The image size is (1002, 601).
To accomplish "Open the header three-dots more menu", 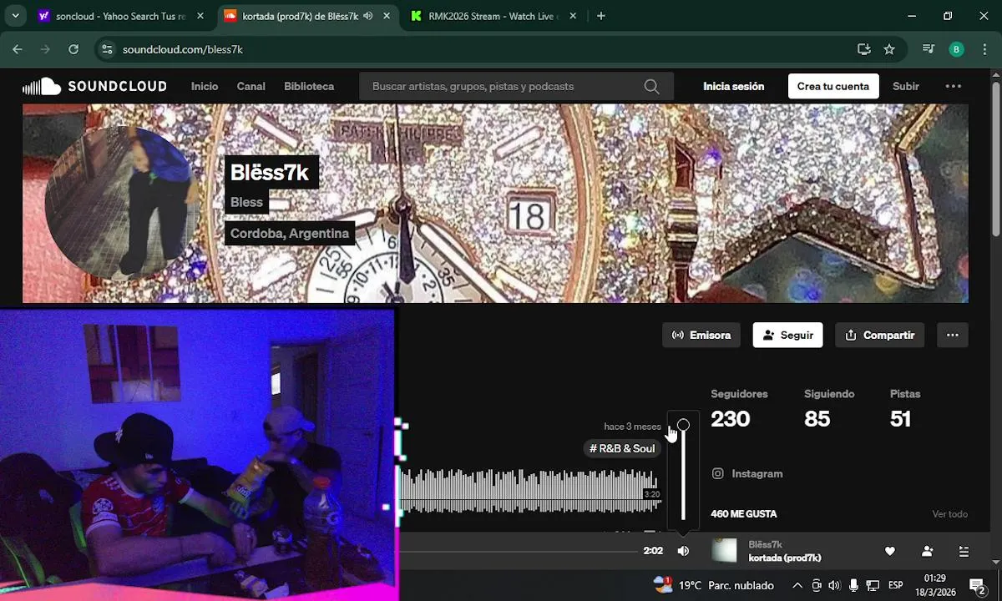I will [x=953, y=86].
